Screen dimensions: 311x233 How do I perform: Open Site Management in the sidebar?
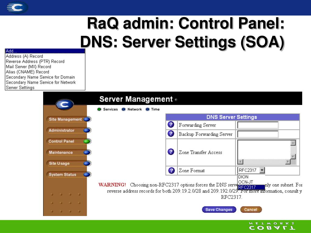point(65,119)
